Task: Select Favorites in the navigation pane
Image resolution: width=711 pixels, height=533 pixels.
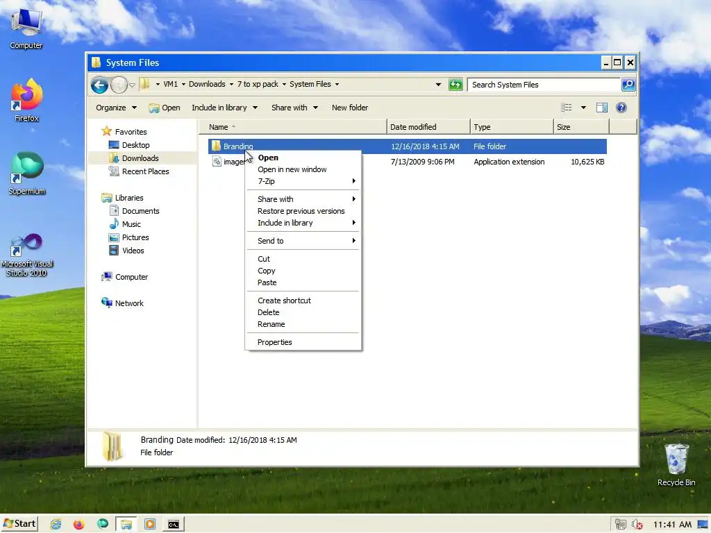Action: pyautogui.click(x=131, y=132)
